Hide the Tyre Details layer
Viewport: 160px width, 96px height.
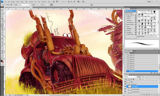125,86
